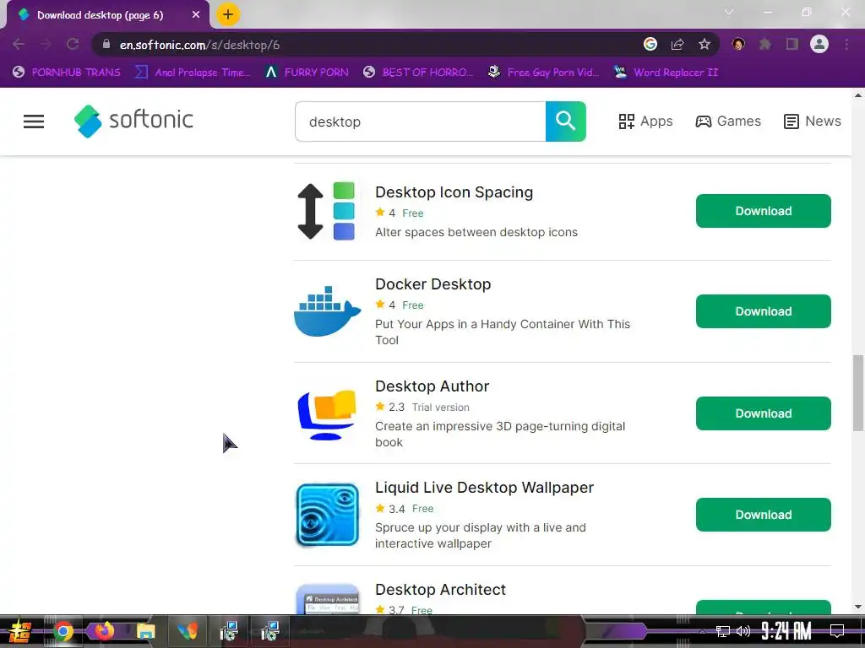Open the taskbar network icon
Viewport: 865px width, 648px height.
723,631
